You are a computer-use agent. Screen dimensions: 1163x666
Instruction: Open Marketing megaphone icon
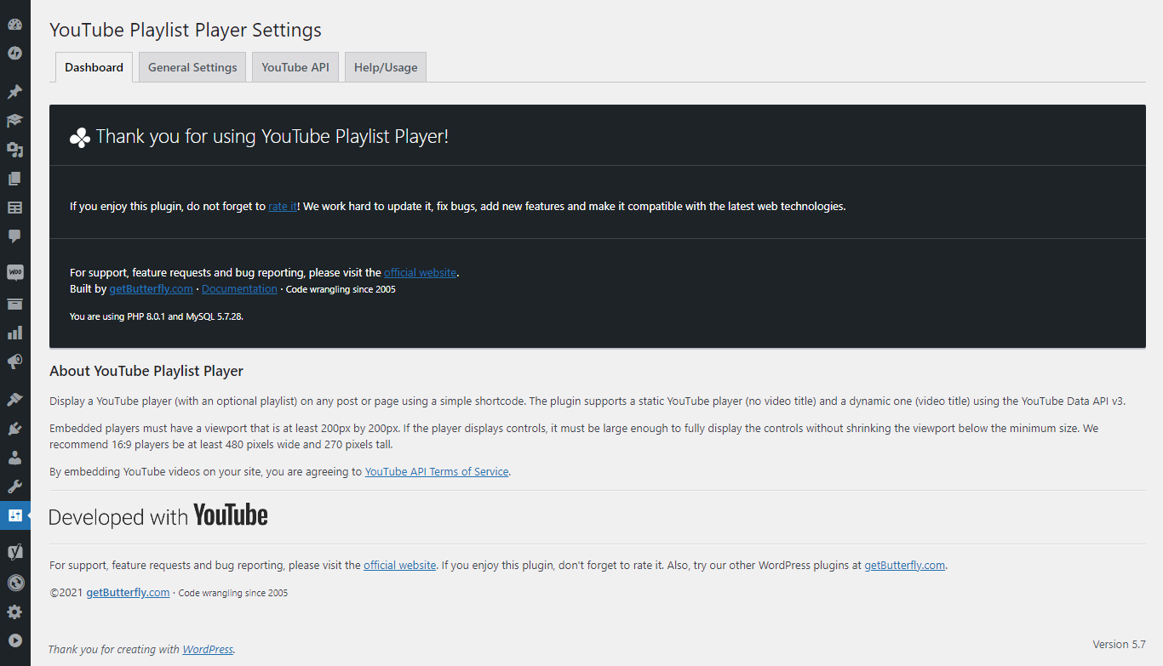(14, 361)
